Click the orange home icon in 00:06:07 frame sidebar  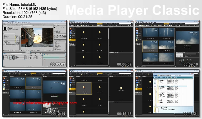tap(71, 29)
